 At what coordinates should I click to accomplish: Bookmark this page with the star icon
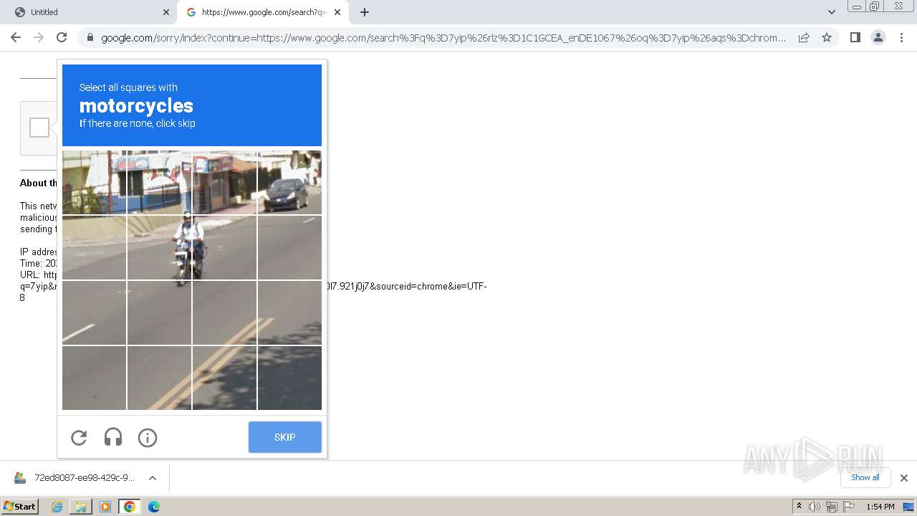[x=827, y=37]
